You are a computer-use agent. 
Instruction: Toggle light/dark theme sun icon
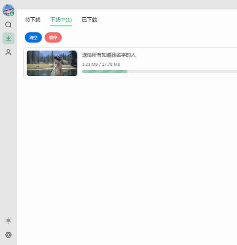click(8, 221)
